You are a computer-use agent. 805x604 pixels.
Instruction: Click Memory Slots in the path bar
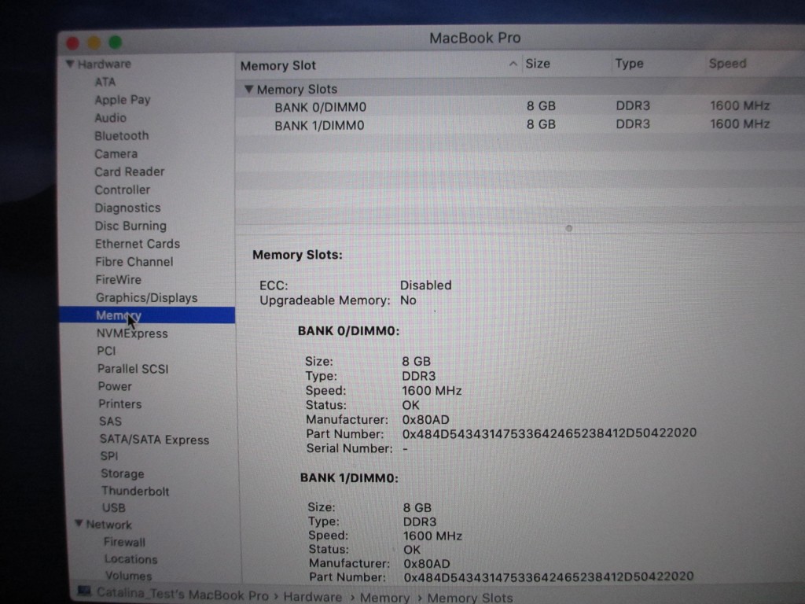470,598
